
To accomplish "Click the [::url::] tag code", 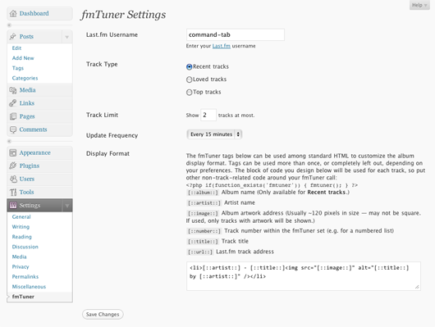I will pos(200,252).
